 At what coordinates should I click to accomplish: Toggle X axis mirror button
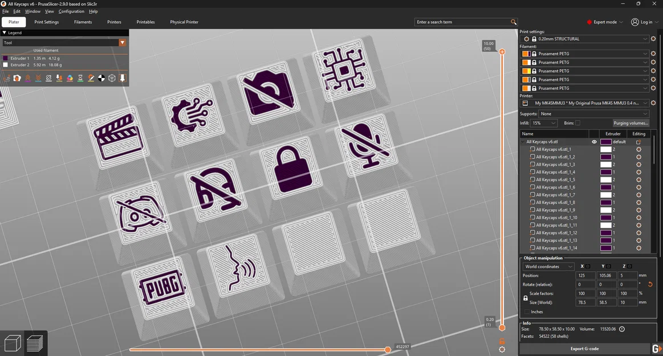(x=588, y=267)
